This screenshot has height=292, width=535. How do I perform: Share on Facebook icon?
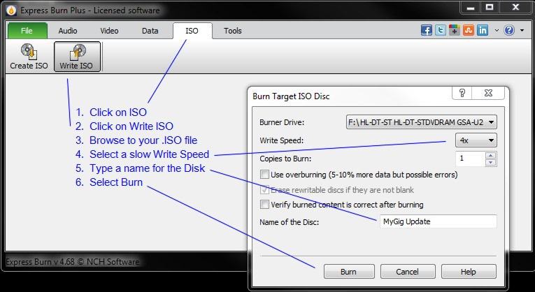click(427, 30)
